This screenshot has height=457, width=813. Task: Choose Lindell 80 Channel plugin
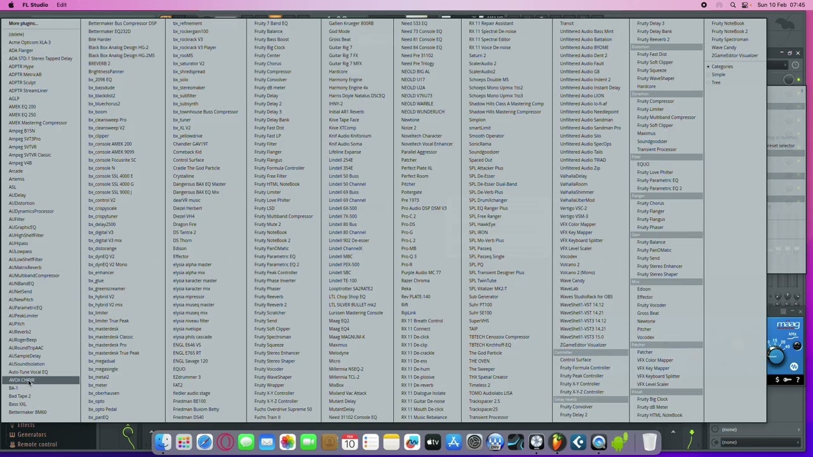pos(347,232)
